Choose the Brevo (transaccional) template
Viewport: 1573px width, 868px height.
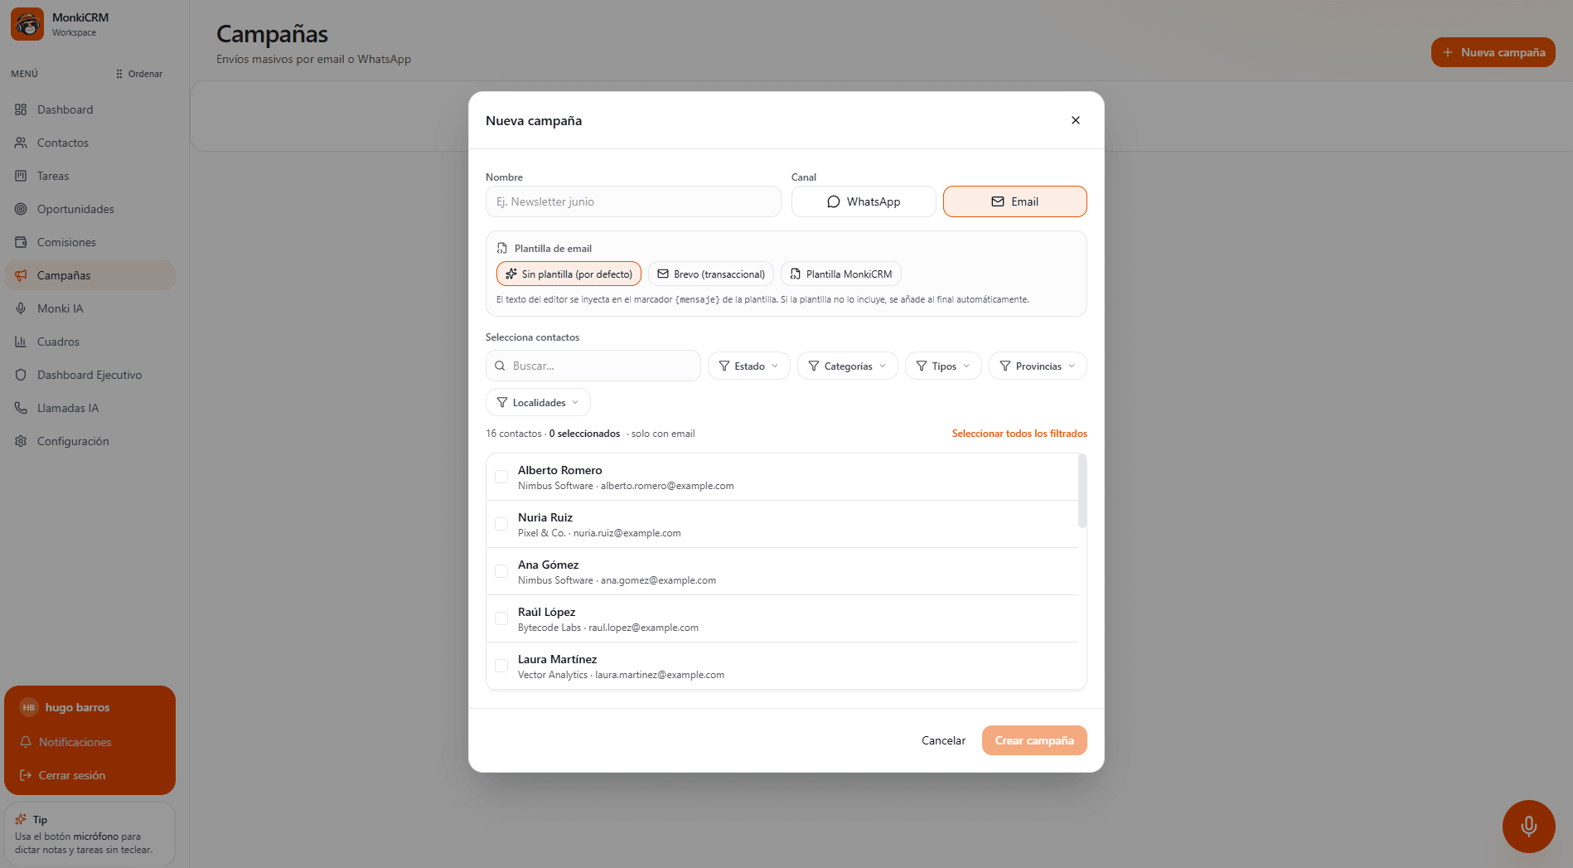point(711,274)
